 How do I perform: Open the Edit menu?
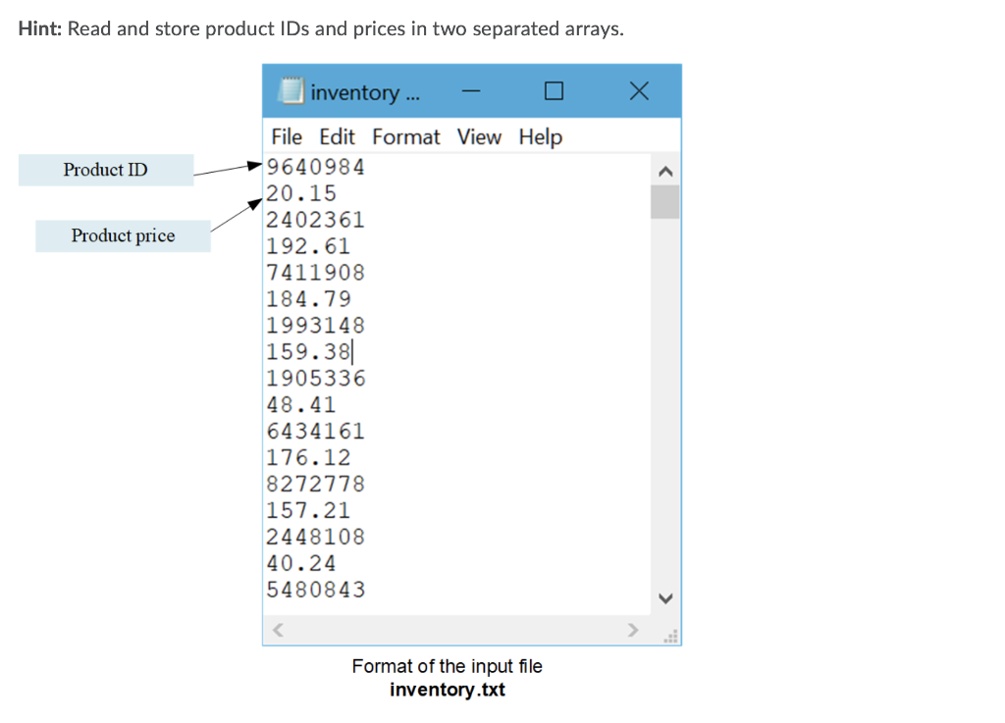point(337,137)
